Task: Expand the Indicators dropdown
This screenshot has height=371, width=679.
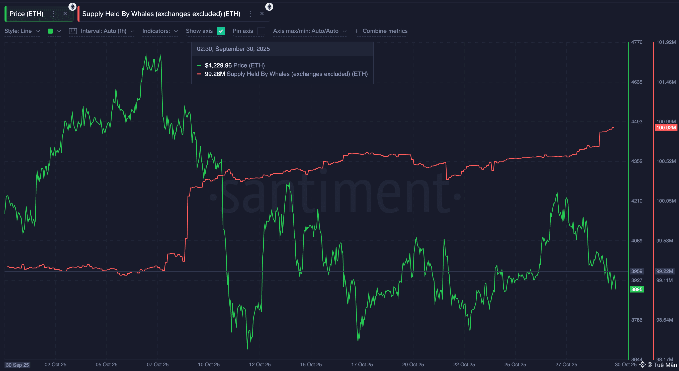Action: [160, 31]
